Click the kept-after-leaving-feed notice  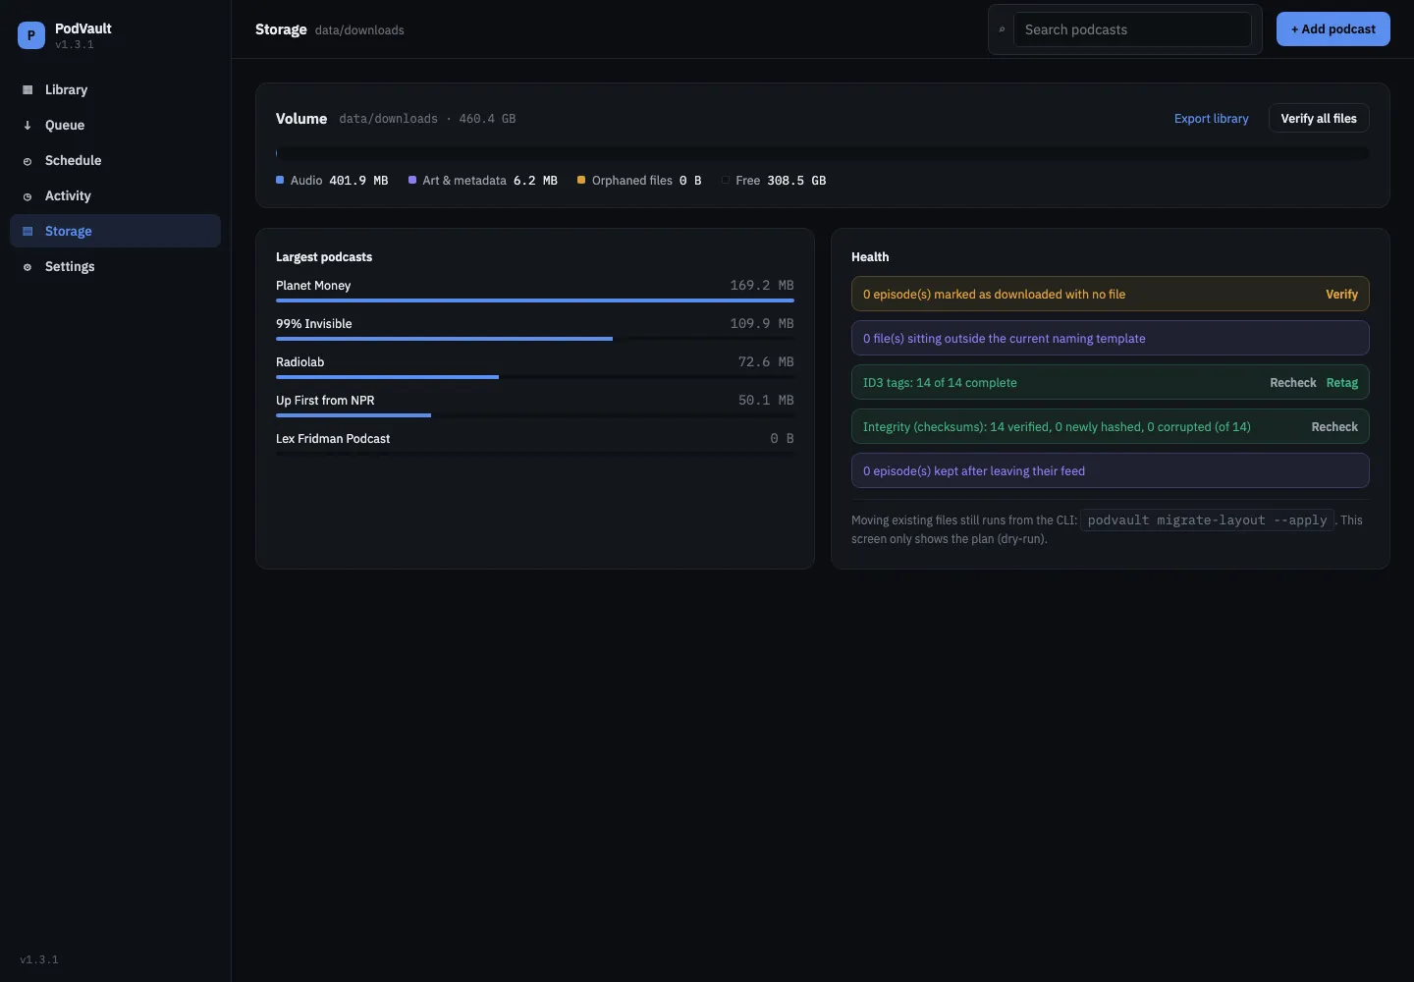coord(1110,470)
